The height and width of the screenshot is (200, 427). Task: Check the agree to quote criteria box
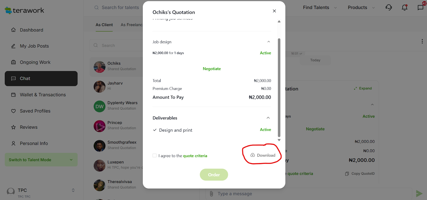coord(155,156)
